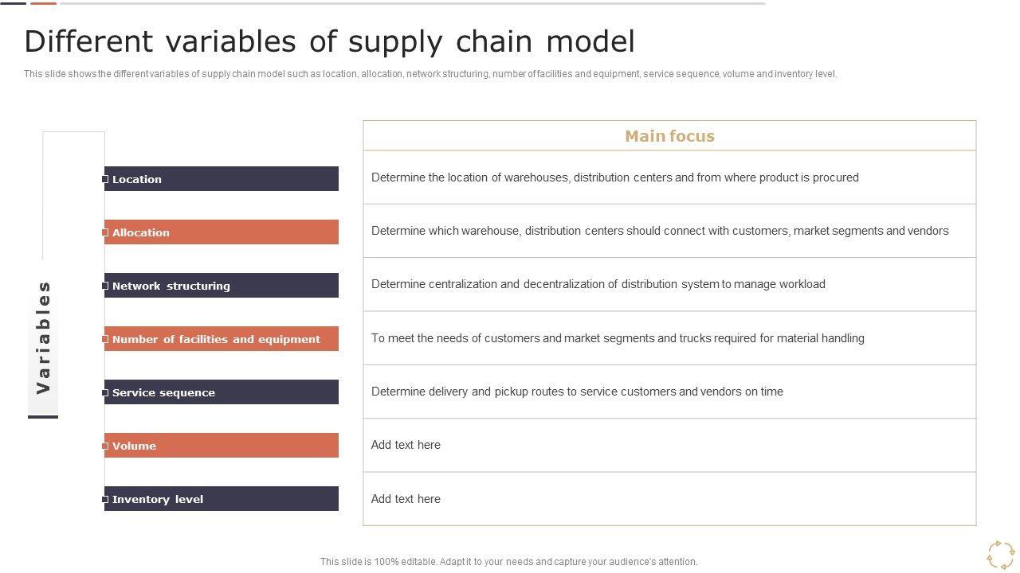This screenshot has height=573, width=1020.
Task: Select the orange Allocation bar
Action: (x=222, y=232)
